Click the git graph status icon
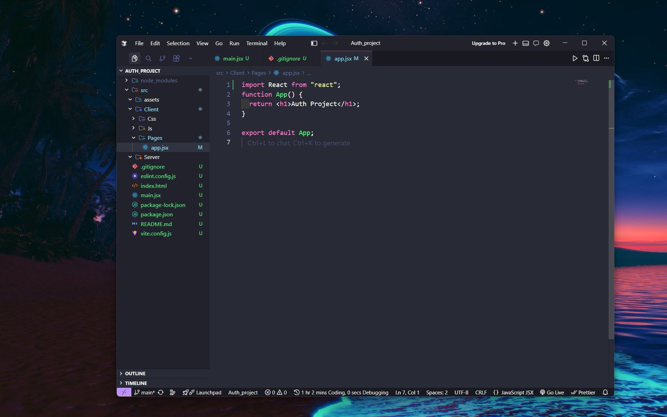 172,393
